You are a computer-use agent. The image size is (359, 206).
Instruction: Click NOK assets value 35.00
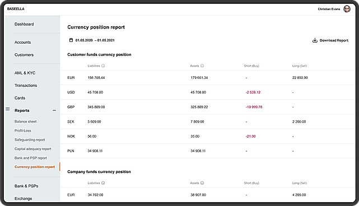point(195,137)
